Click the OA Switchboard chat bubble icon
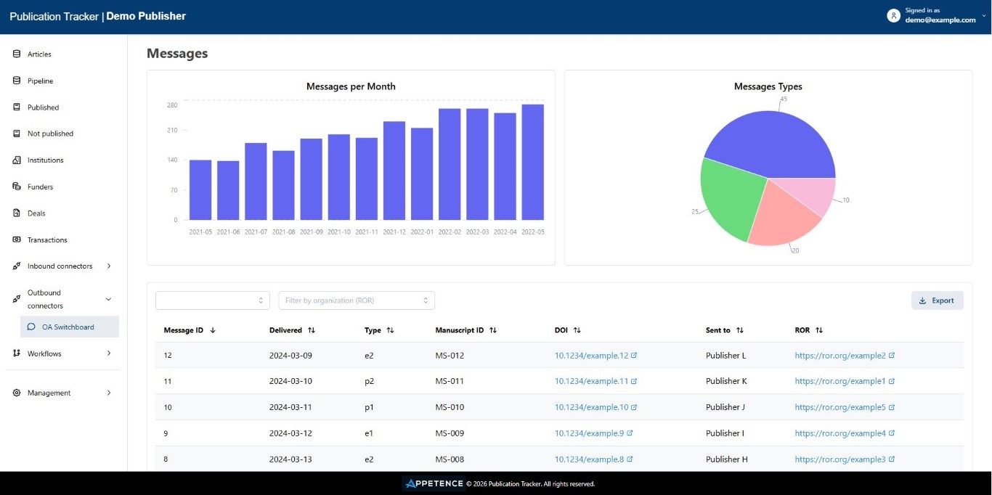 pyautogui.click(x=31, y=327)
